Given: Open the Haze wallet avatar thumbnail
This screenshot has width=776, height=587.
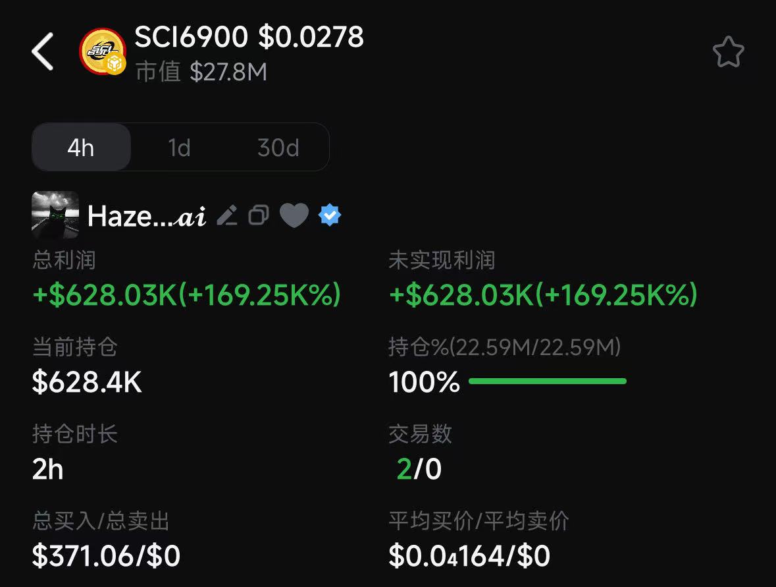Looking at the screenshot, I should tap(55, 215).
